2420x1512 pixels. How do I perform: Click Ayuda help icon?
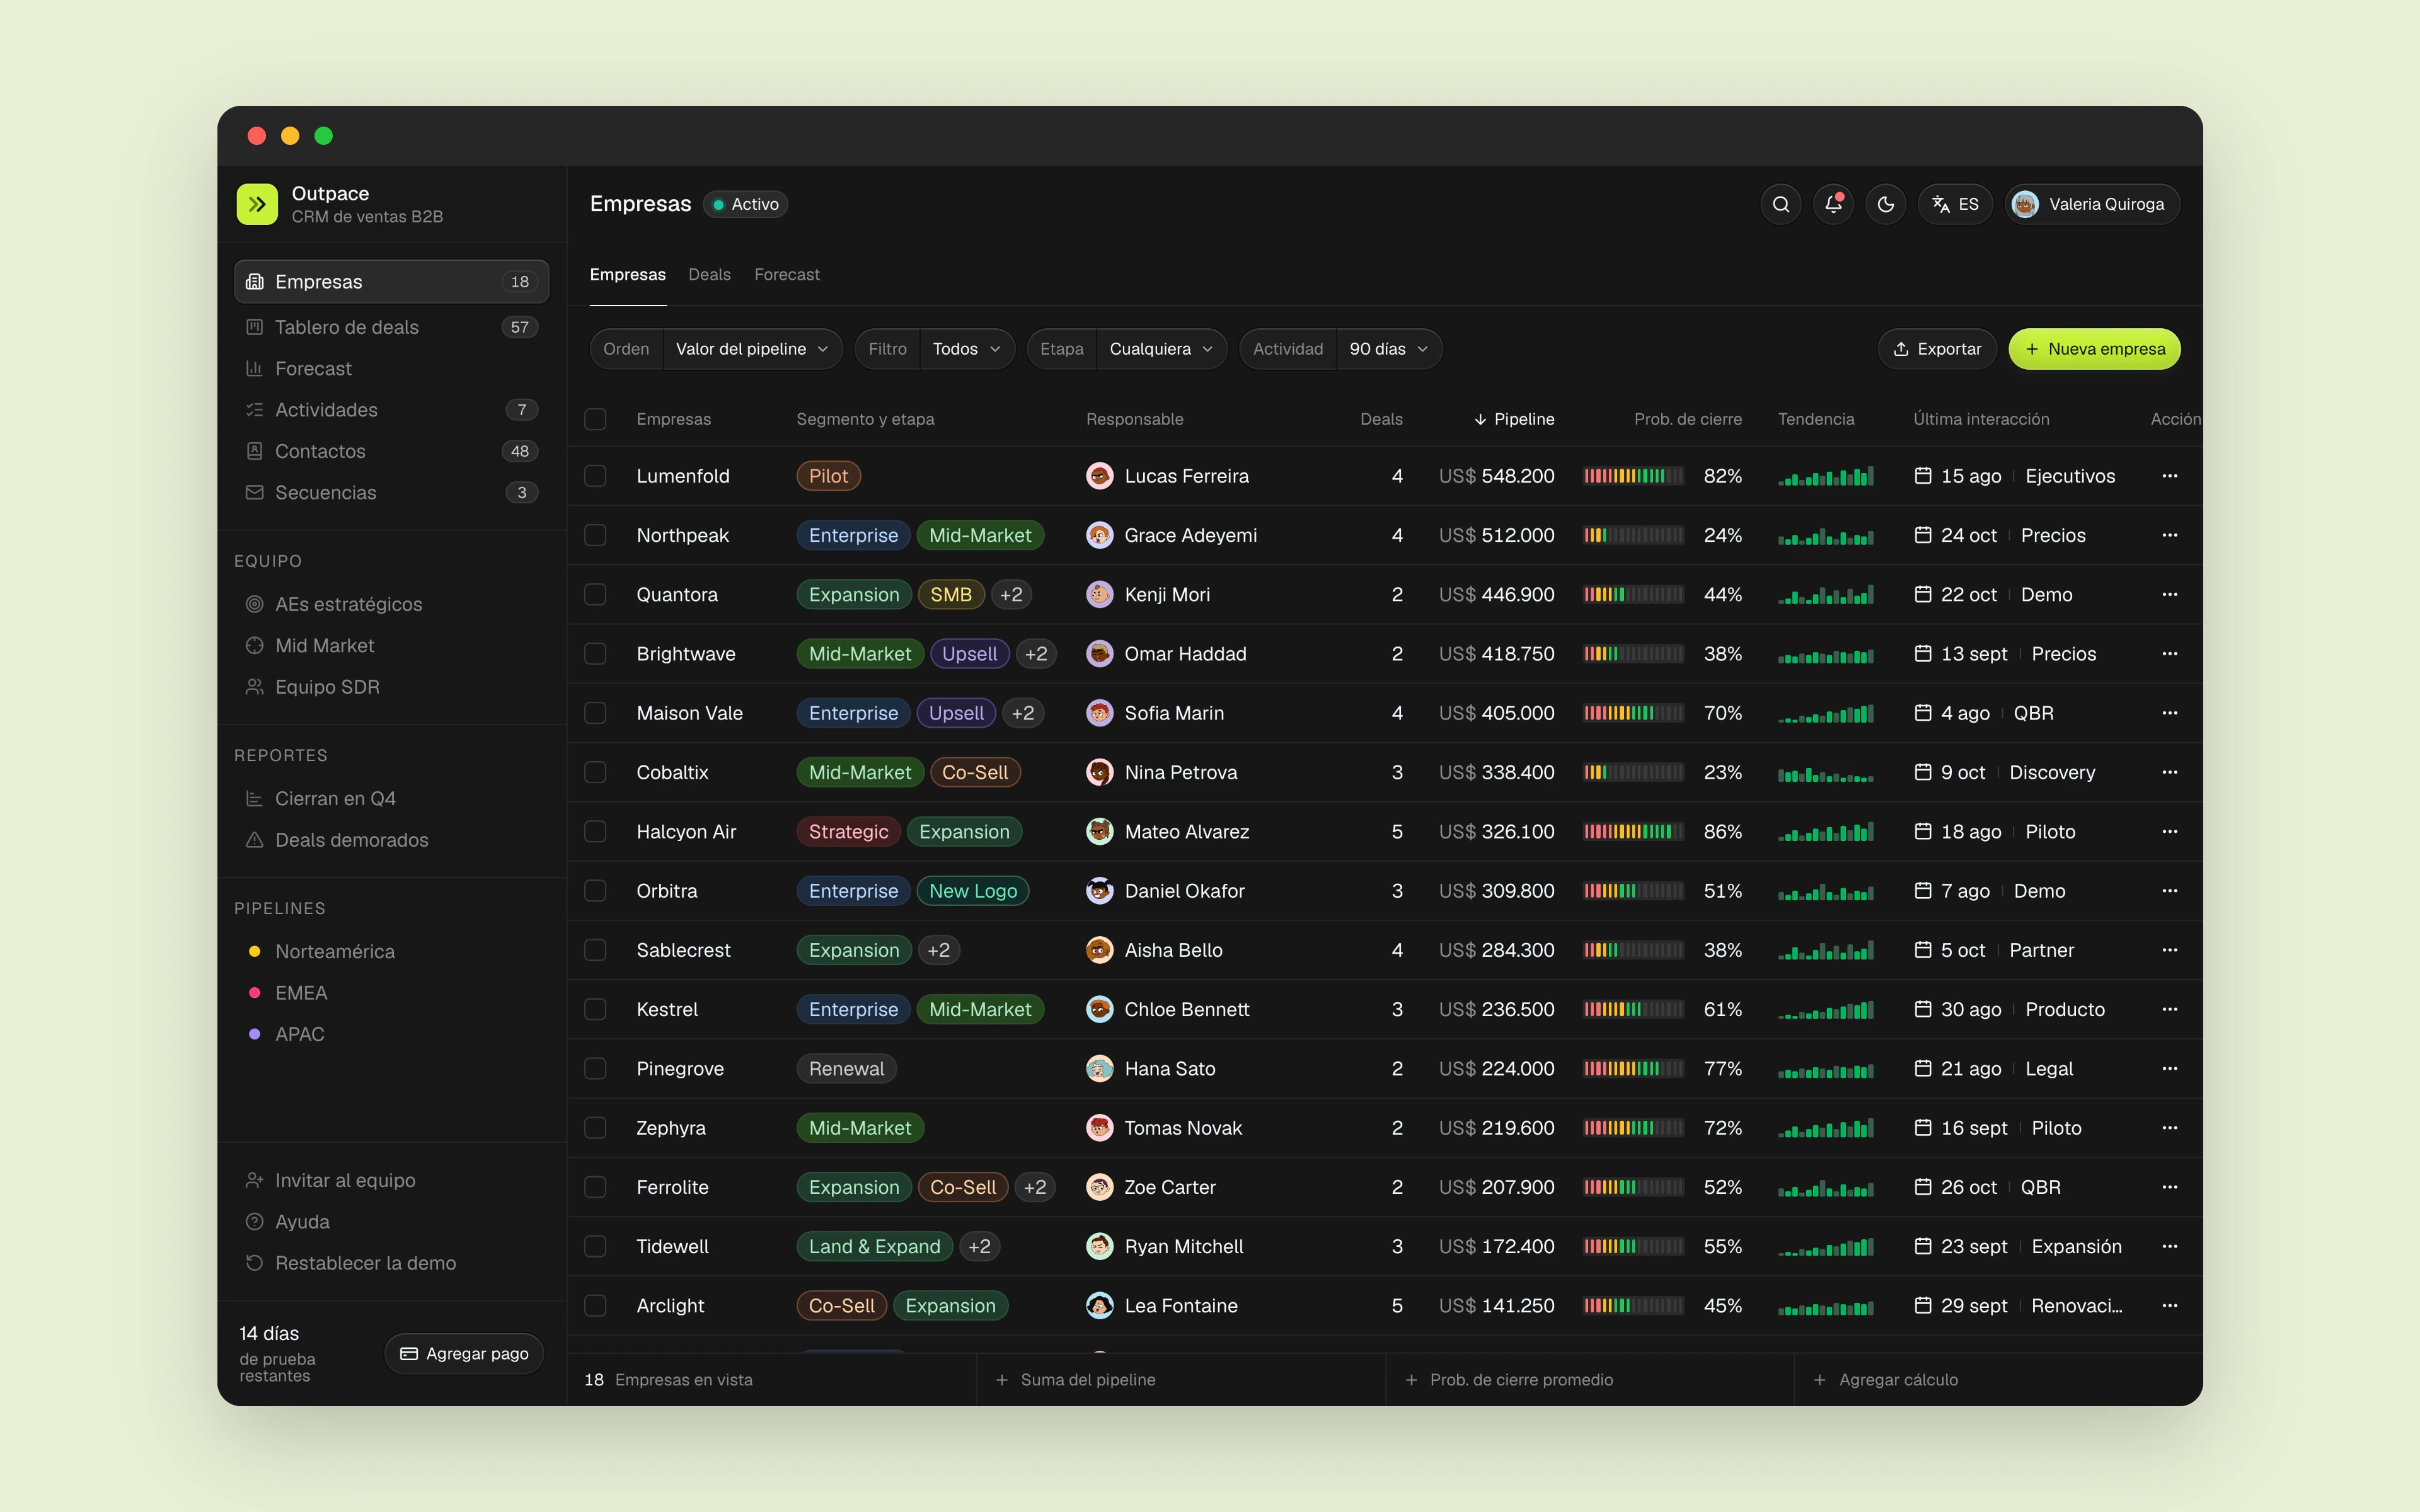point(255,1222)
